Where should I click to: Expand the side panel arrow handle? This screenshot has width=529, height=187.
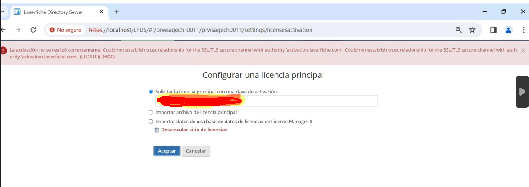click(522, 91)
